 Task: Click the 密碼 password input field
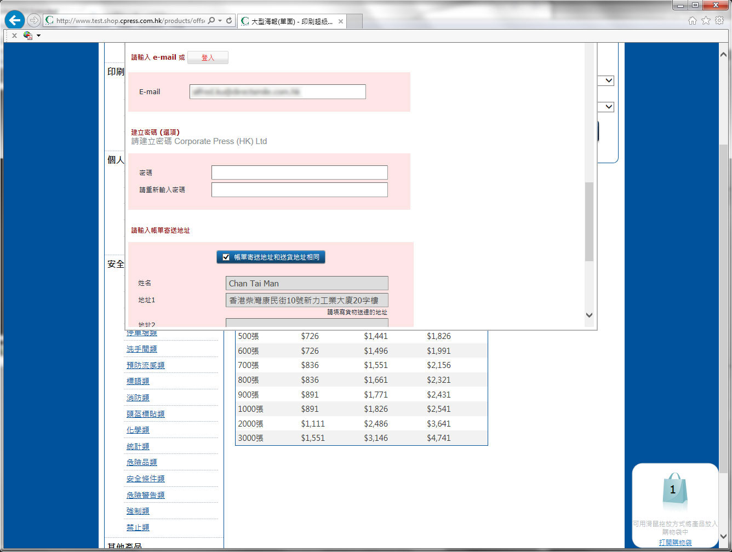(x=299, y=173)
